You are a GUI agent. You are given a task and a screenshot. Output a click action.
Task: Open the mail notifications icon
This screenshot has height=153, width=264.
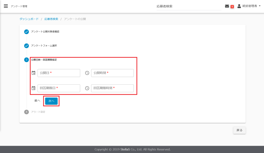(x=227, y=6)
